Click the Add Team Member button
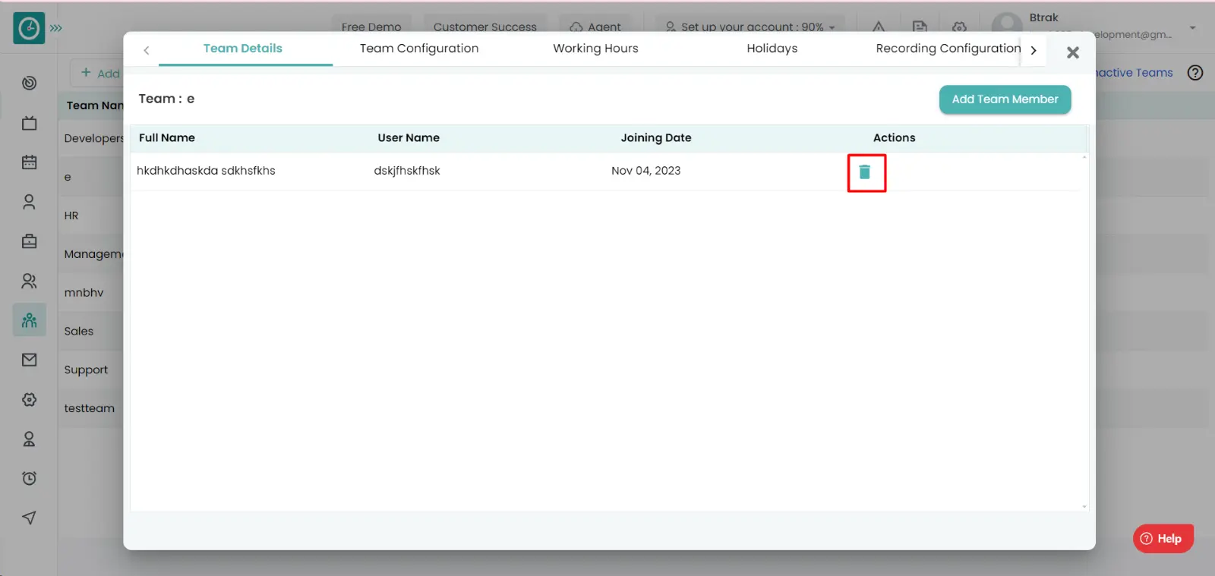The image size is (1215, 576). [1005, 99]
